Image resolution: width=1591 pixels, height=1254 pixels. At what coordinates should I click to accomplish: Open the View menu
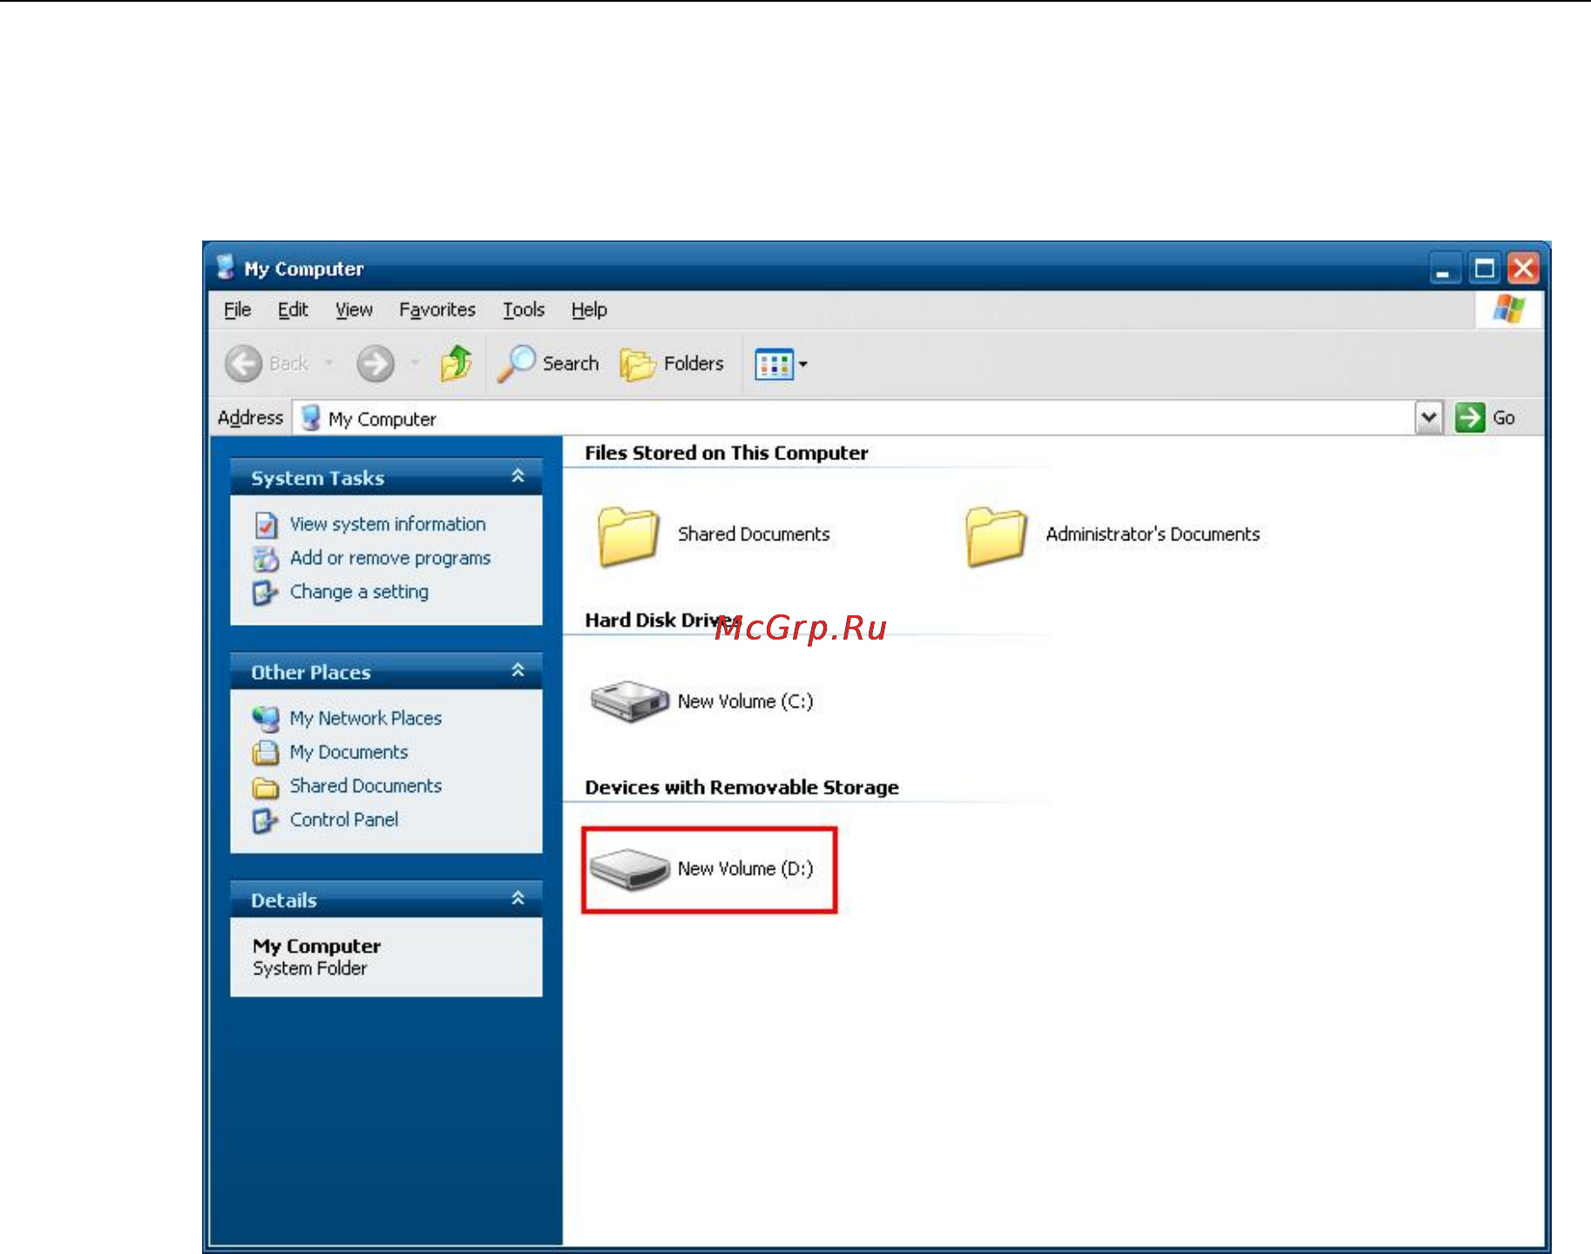[354, 309]
